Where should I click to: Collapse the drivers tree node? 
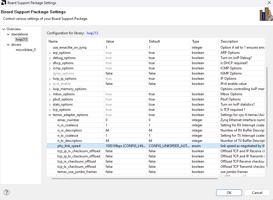[x=8, y=45]
